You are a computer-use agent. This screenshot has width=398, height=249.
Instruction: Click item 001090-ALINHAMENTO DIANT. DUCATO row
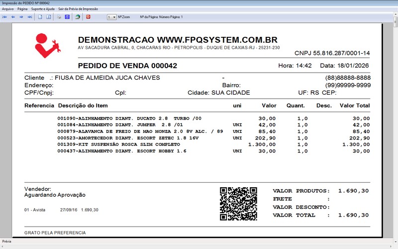click(x=213, y=119)
